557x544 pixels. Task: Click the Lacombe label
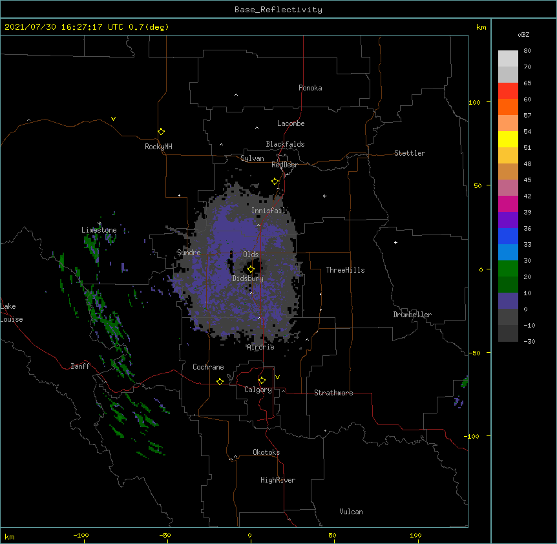291,123
